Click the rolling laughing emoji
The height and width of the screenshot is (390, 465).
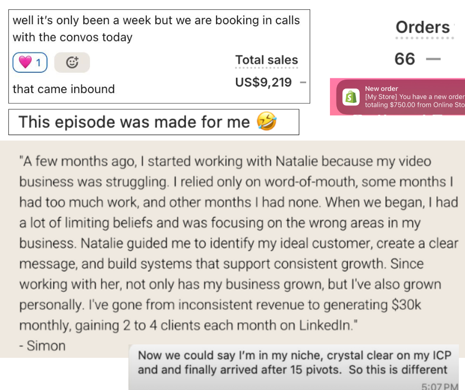tap(267, 122)
